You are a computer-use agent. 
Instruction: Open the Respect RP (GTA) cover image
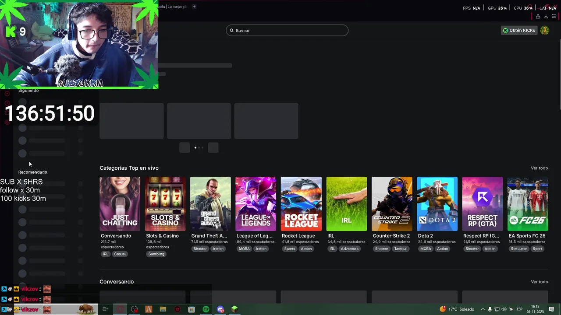coord(483,204)
